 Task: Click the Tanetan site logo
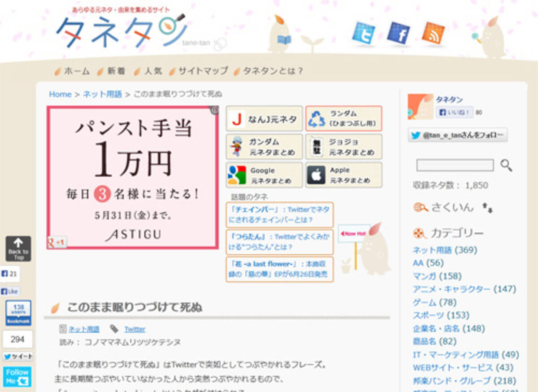pos(121,30)
